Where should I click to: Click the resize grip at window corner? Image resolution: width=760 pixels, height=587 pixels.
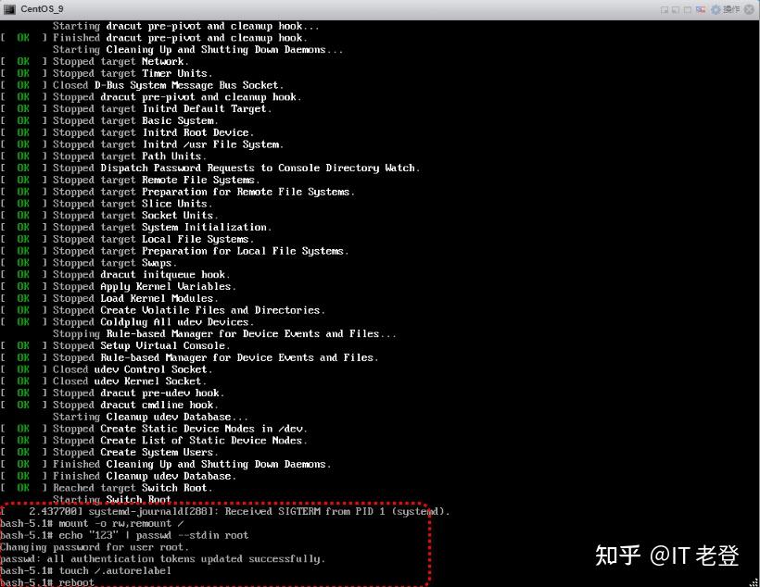point(753,581)
